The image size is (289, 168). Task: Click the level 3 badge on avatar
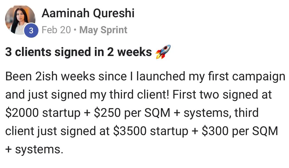tap(31, 30)
